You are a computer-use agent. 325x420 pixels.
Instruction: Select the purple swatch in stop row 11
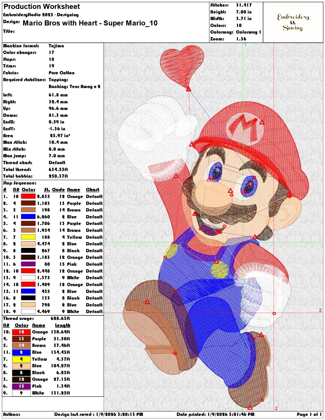pyautogui.click(x=28, y=264)
